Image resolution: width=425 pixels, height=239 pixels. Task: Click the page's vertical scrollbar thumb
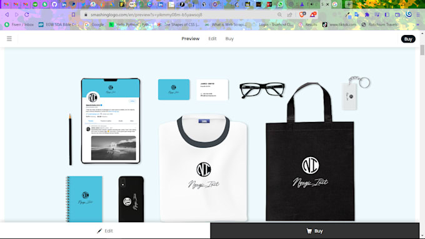(x=422, y=50)
